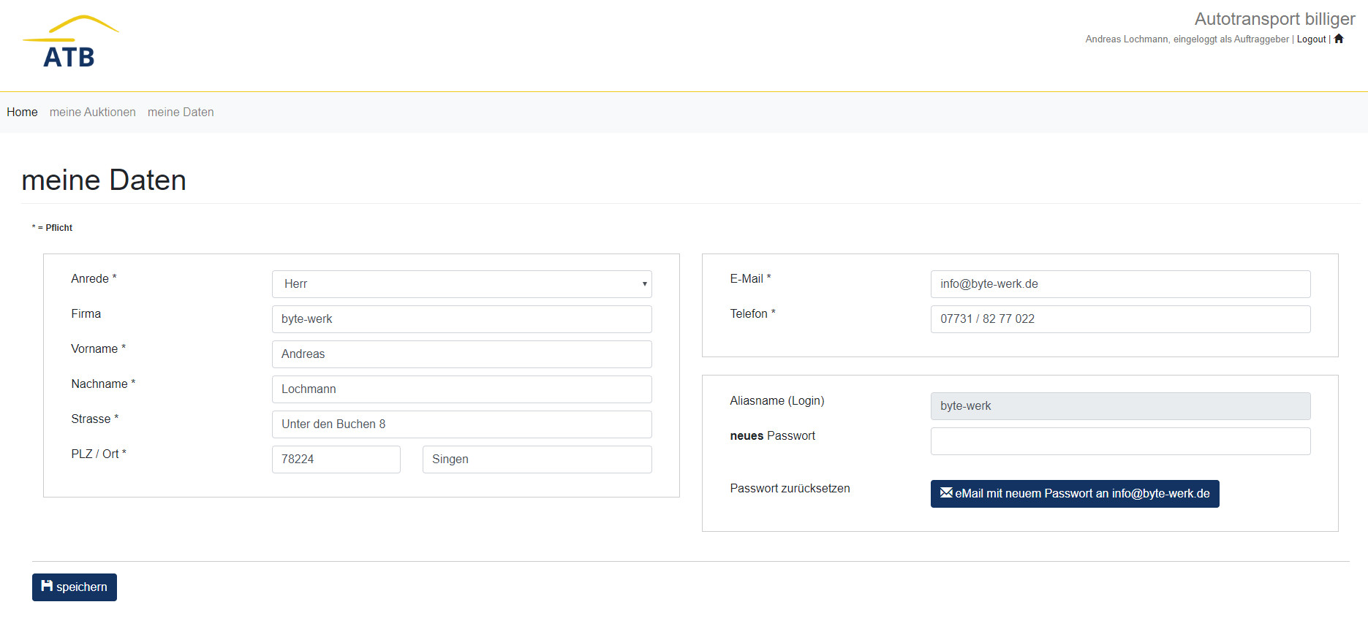This screenshot has height=629, width=1368.
Task: Click the neues Passwort field
Action: [x=1119, y=441]
